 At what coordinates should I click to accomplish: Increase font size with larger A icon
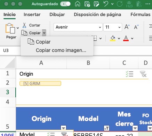coord(127,27)
